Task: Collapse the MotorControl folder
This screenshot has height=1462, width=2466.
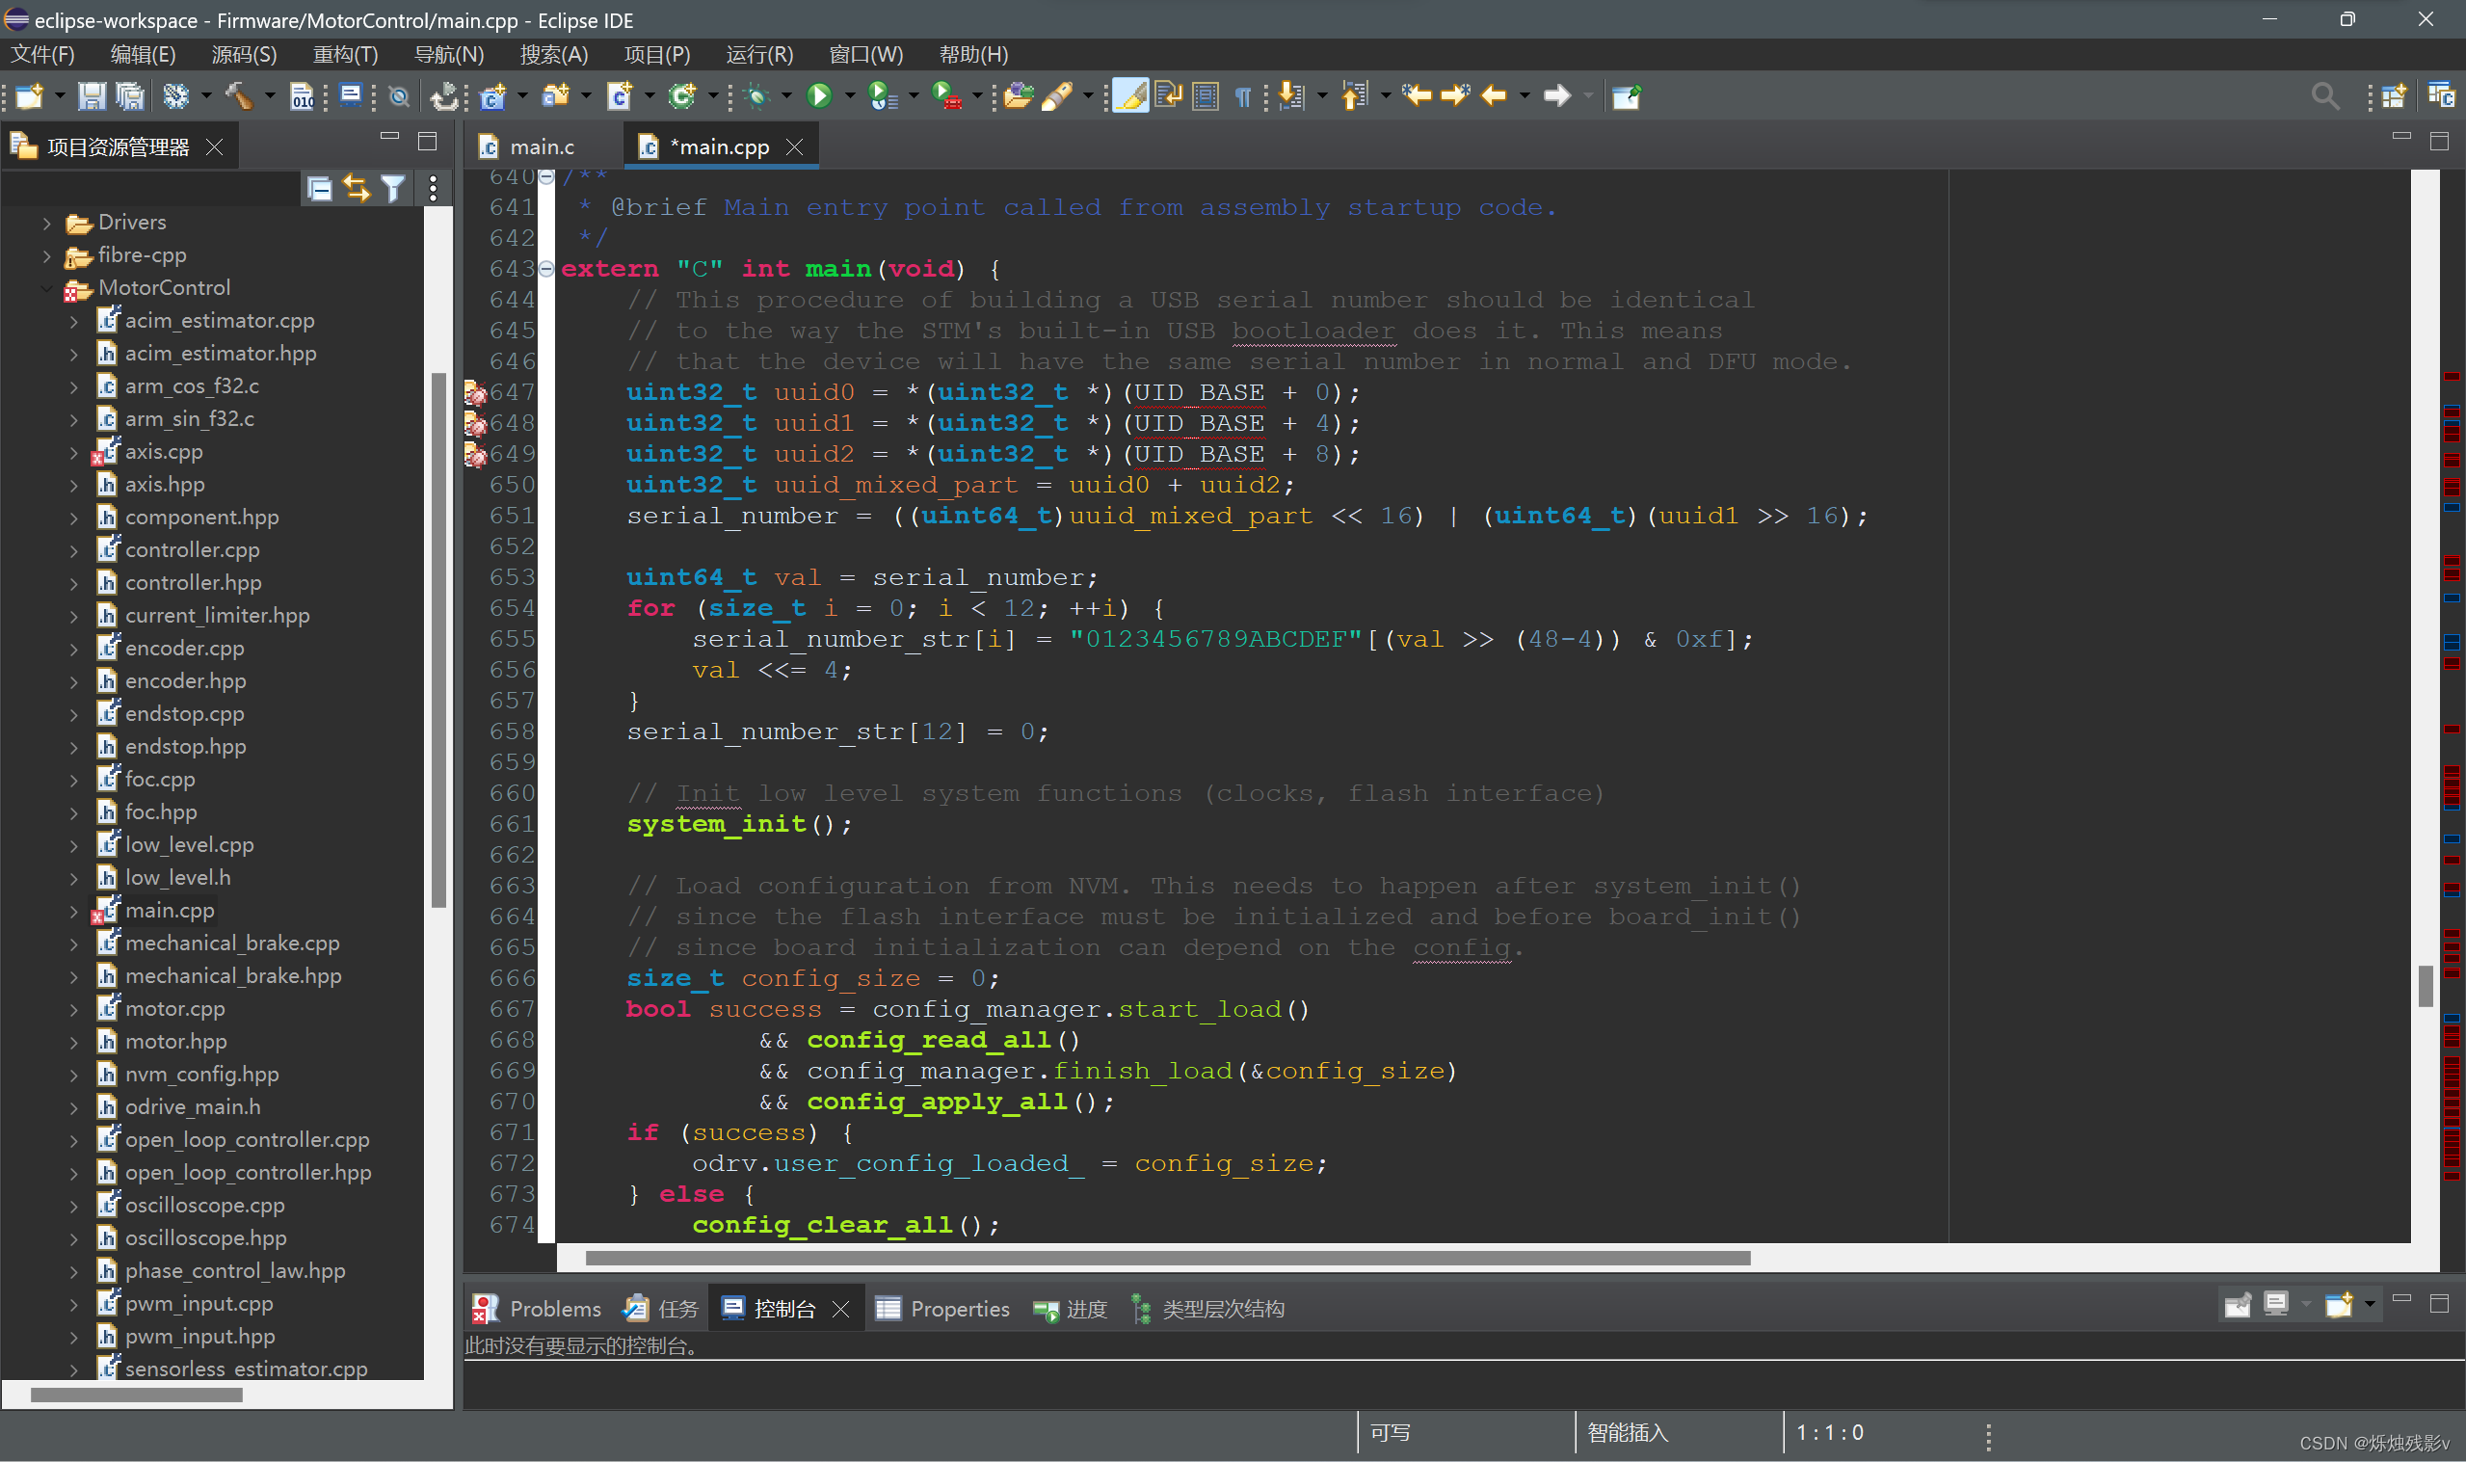Action: (x=46, y=289)
